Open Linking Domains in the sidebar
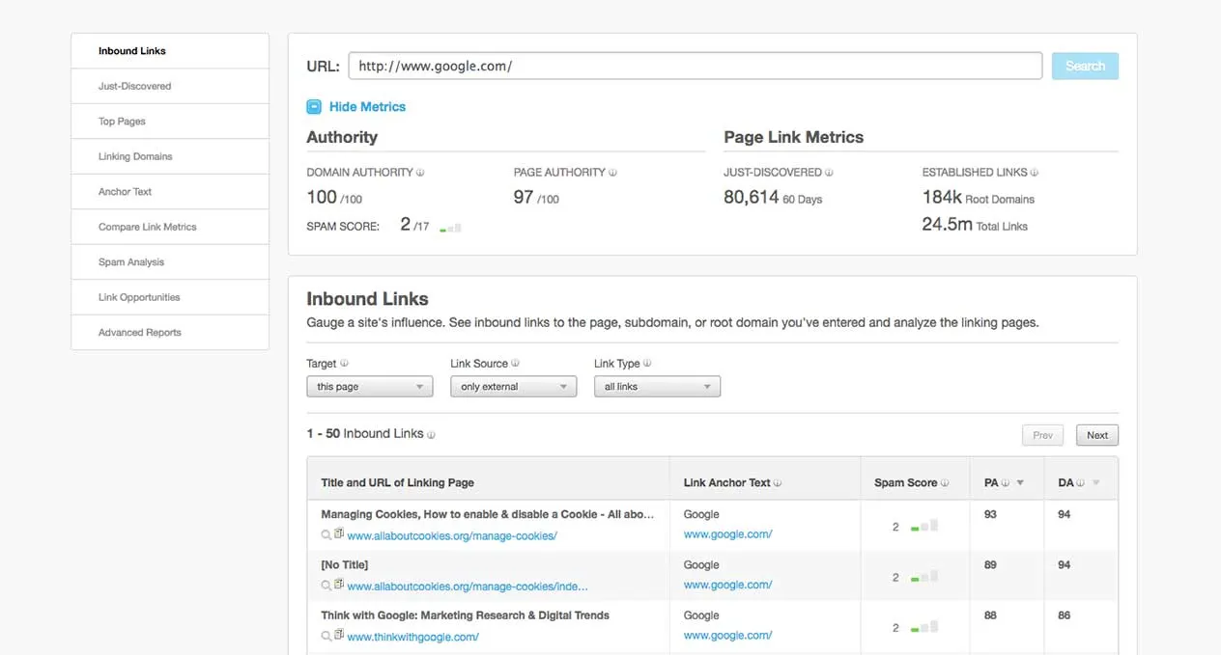1221x655 pixels. coord(170,156)
